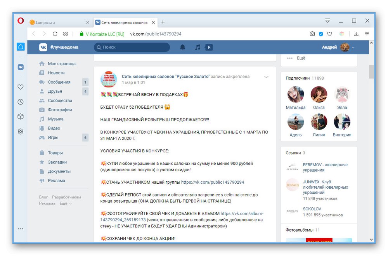Open the Русское Золото post author link
Image resolution: width=388 pixels, height=256 pixels.
pos(166,77)
